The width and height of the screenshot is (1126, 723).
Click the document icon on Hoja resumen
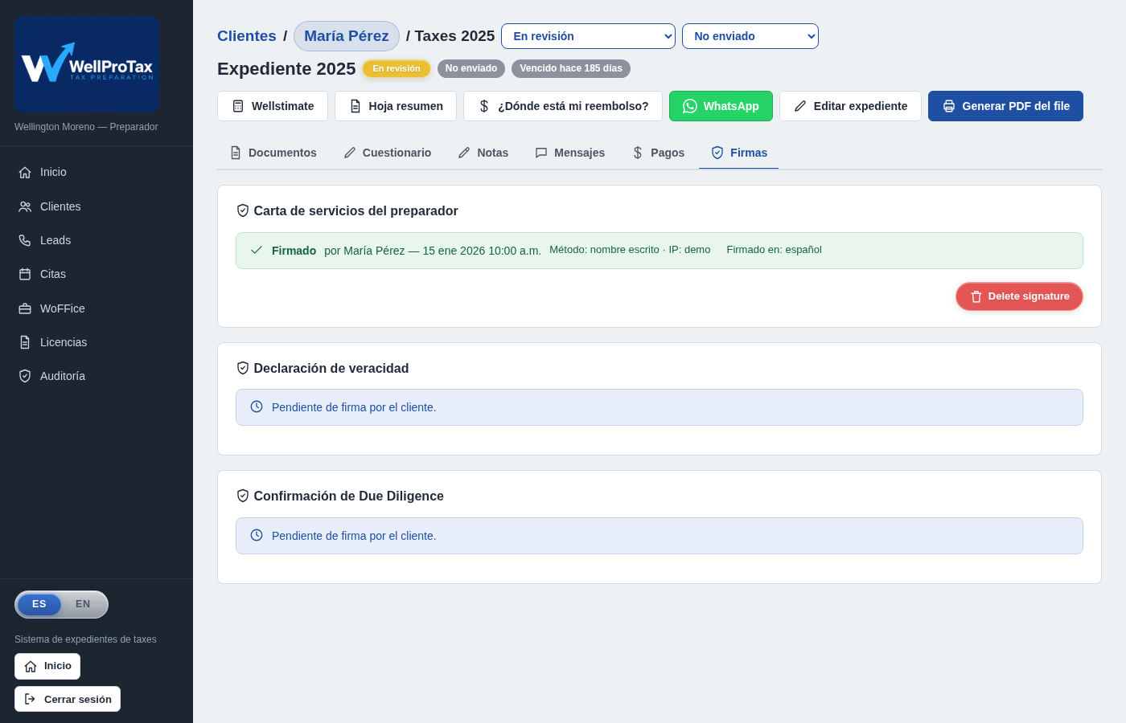click(x=355, y=106)
